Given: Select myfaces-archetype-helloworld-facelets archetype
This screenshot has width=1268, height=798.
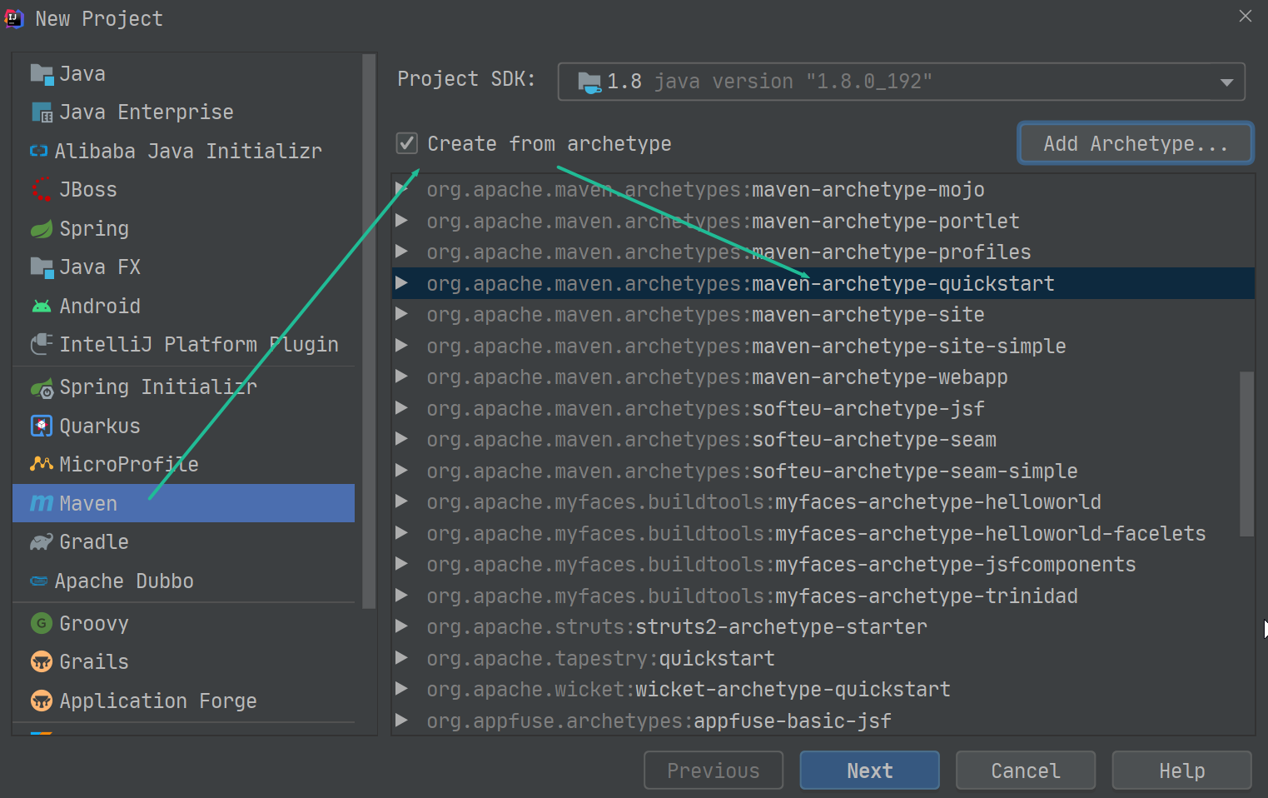Looking at the screenshot, I should click(x=823, y=533).
